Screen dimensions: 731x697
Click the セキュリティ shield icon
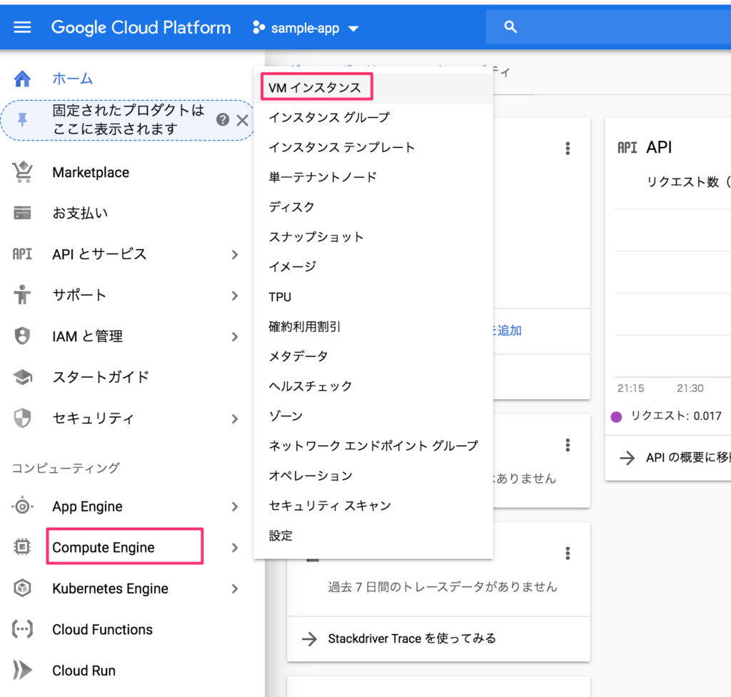[22, 418]
